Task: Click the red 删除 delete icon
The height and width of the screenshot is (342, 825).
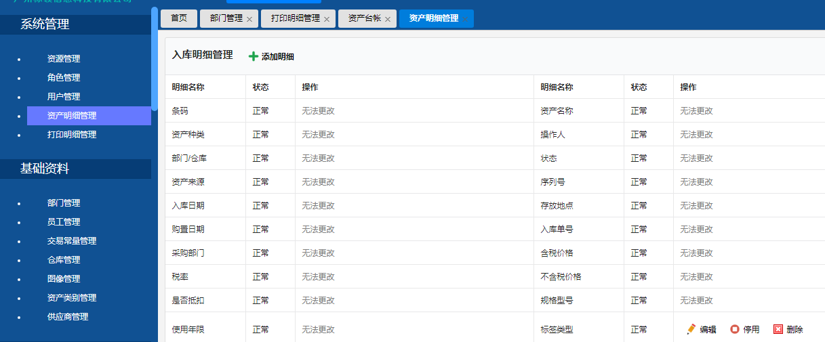Action: (x=778, y=329)
